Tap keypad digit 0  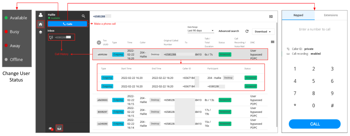pyautogui.click(x=314, y=106)
